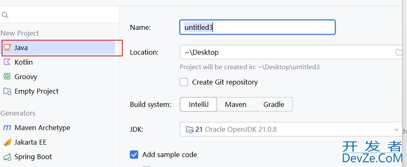Choose Maven build system
This screenshot has width=407, height=167.
[x=235, y=104]
